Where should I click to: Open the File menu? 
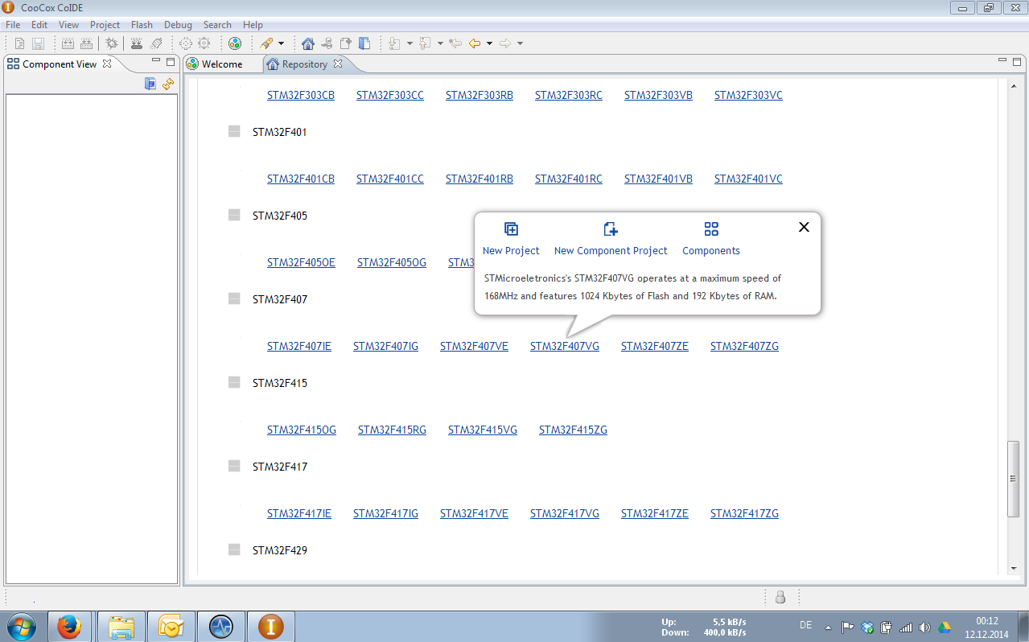(13, 25)
